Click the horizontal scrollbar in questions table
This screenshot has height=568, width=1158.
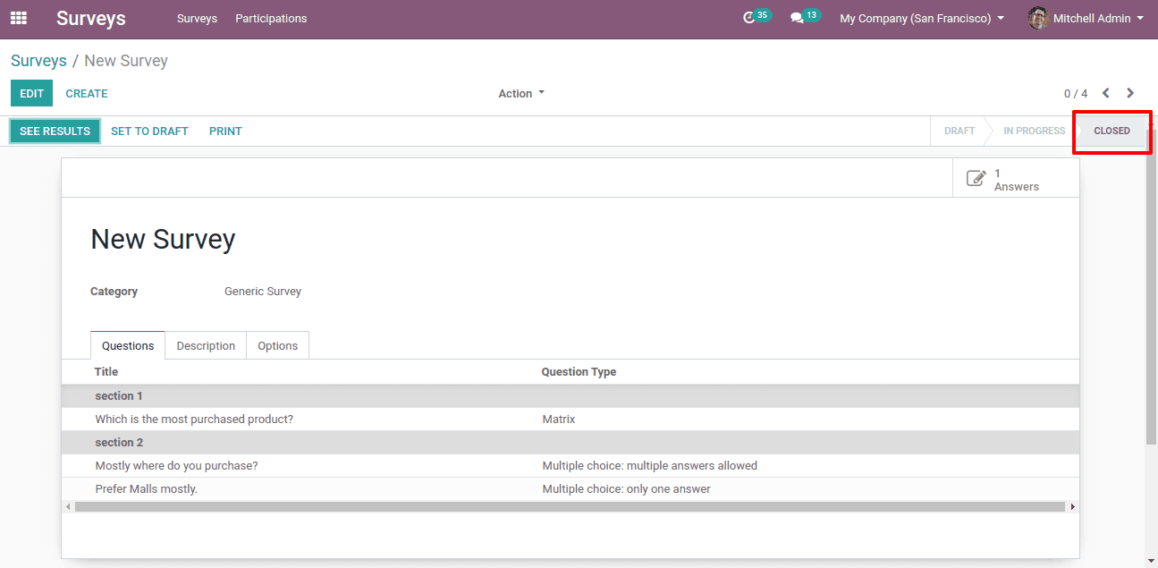[x=570, y=506]
